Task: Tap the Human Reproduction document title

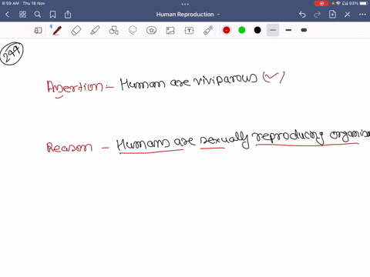Action: (185, 15)
